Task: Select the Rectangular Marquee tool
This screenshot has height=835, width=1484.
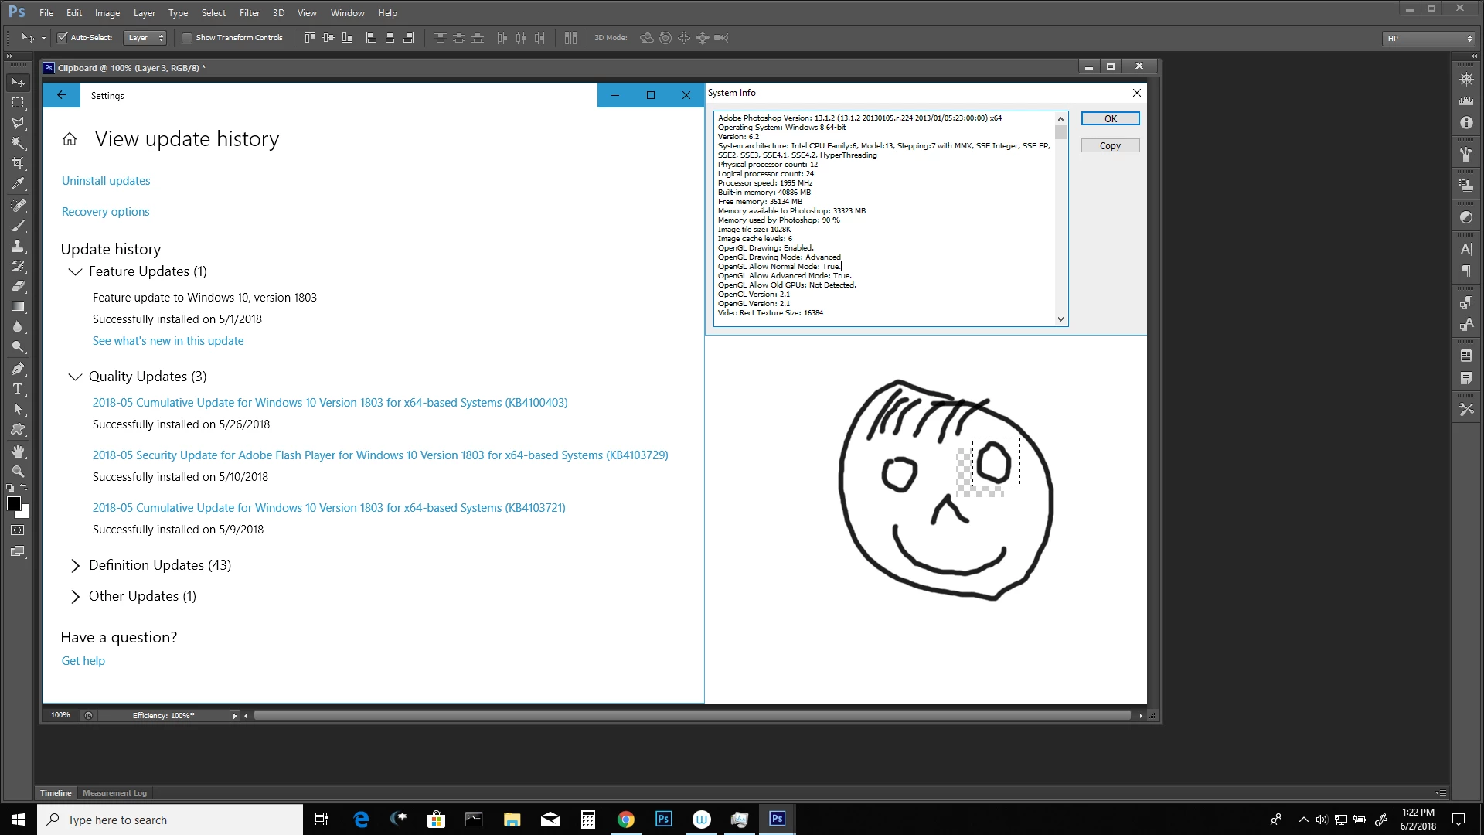Action: [x=18, y=103]
